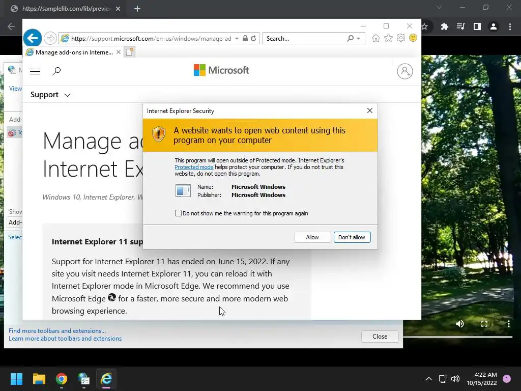Open Chrome media control icon

click(460, 26)
